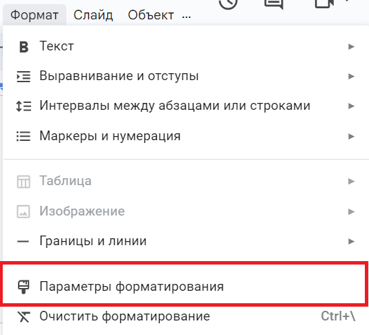Viewport: 369px width, 335px height.
Task: Expand the Выравнивание и отступы submenu arrow
Action: pos(351,76)
